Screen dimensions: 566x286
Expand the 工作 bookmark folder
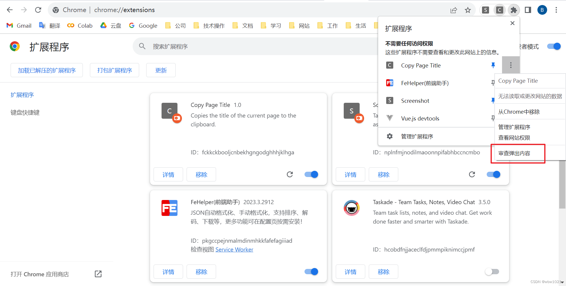tap(328, 26)
